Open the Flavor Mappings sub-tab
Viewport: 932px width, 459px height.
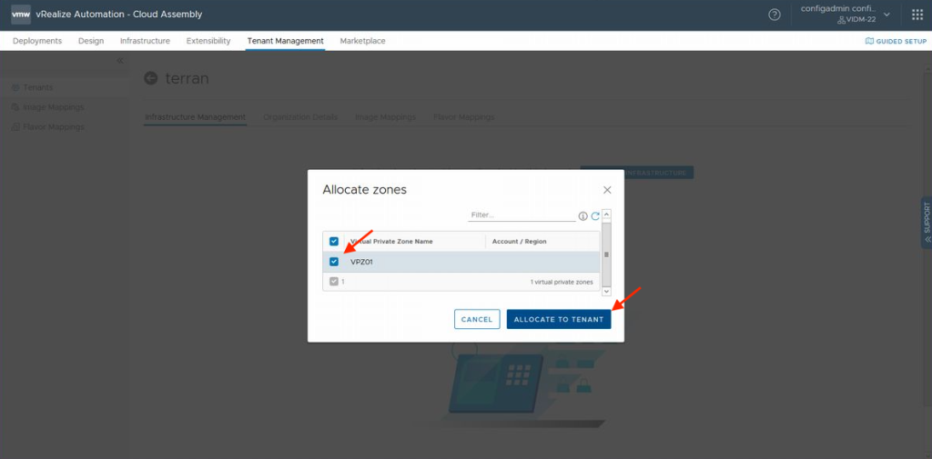coord(464,117)
